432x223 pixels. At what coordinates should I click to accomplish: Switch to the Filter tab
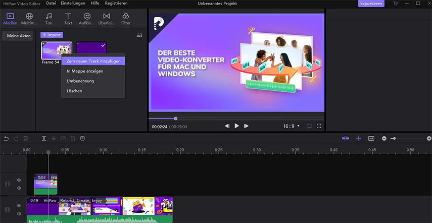pyautogui.click(x=126, y=19)
